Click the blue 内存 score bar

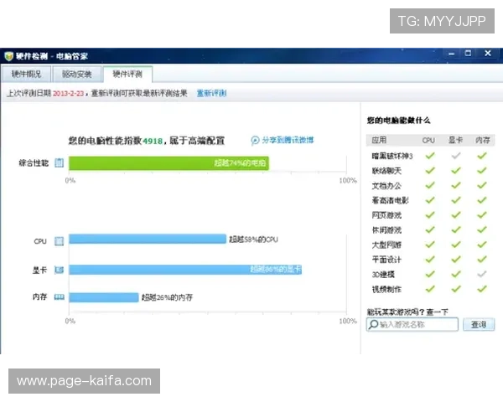click(x=104, y=297)
